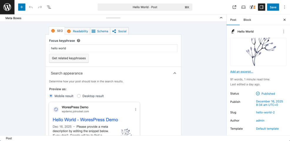The width and height of the screenshot is (290, 141).
Task: Edit the hello-world-2 slug
Action: 265,112
